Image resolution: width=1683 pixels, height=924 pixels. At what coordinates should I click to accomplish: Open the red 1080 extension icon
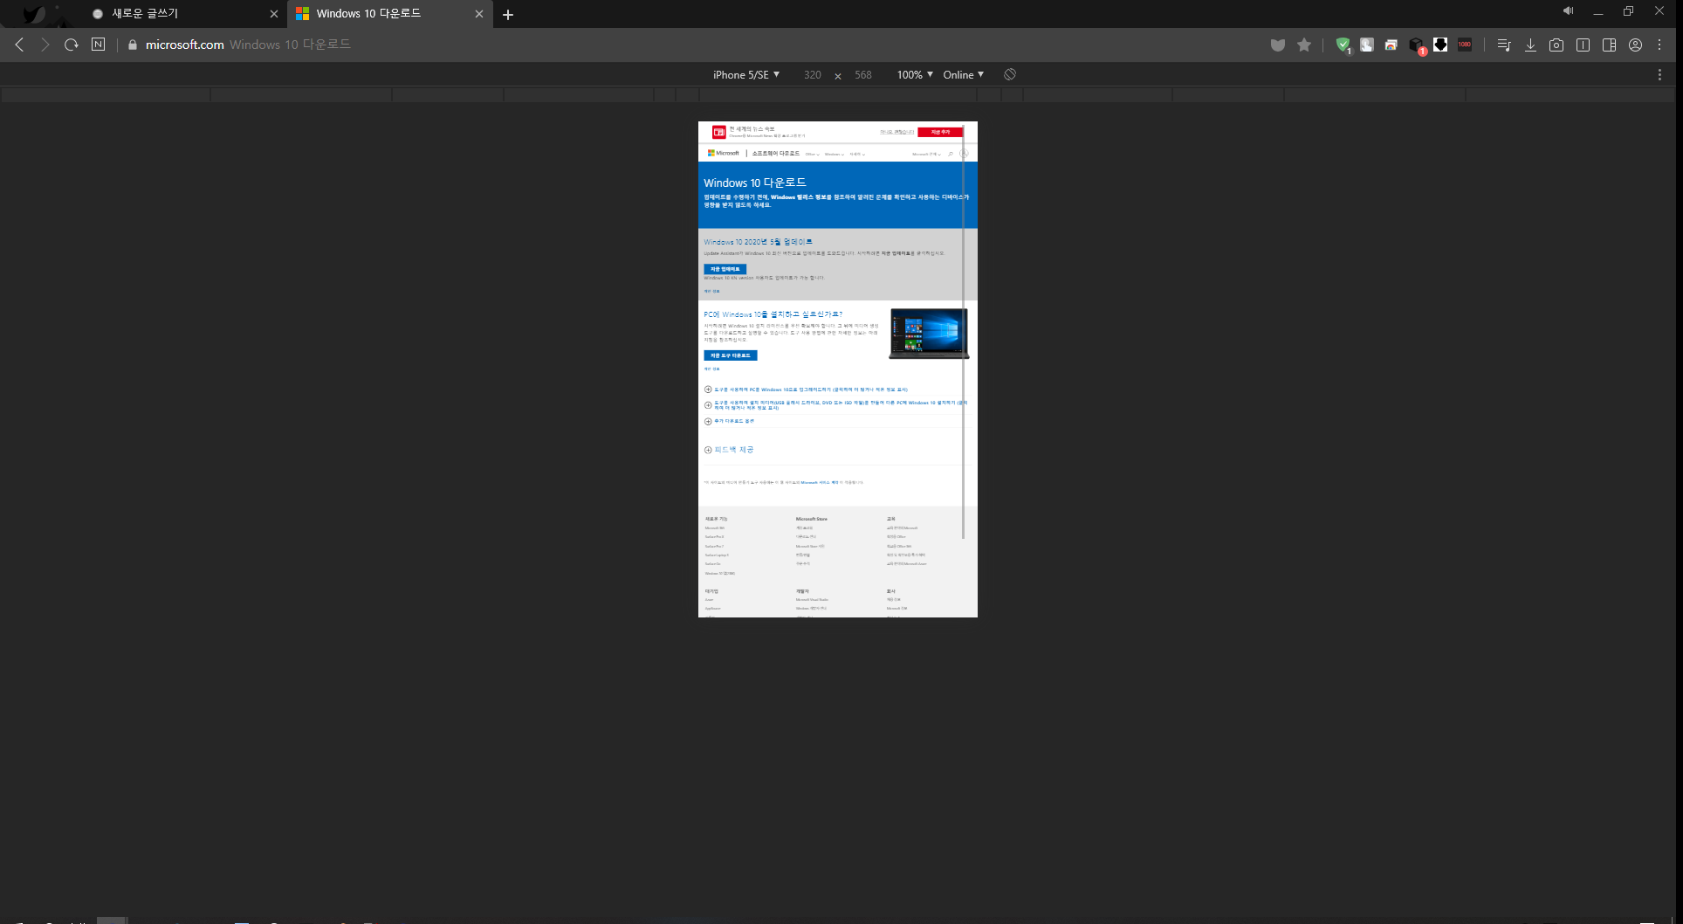(x=1465, y=45)
